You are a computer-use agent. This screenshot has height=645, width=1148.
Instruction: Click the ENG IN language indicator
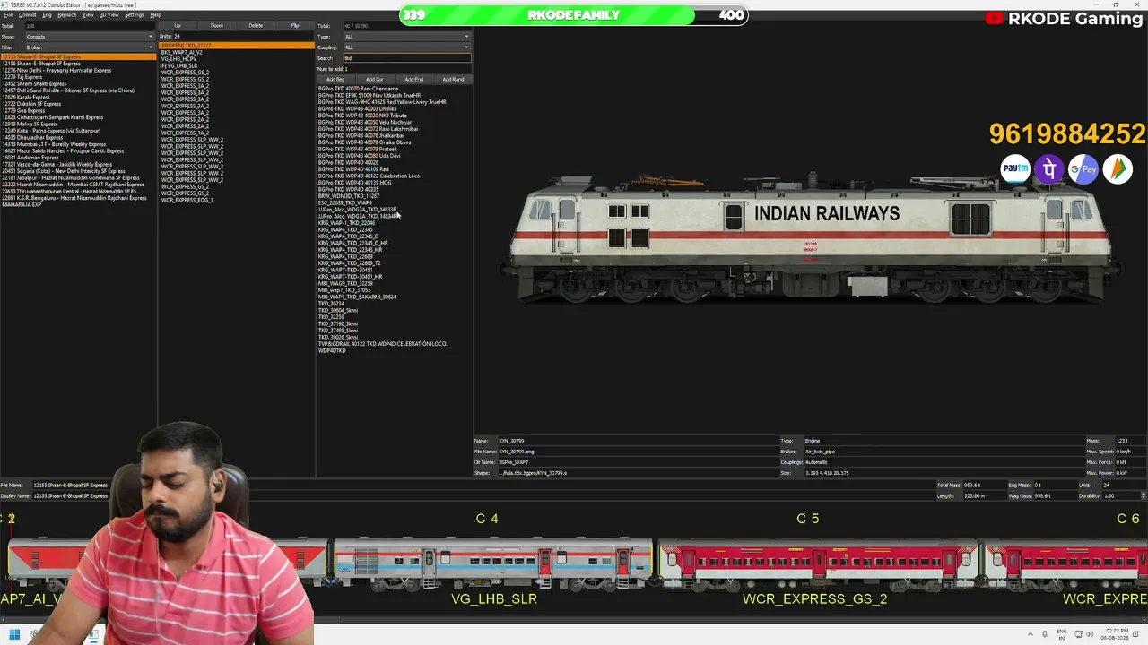1063,635
